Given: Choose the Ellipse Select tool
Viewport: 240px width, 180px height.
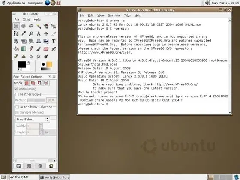Looking at the screenshot, I should point(24,26).
